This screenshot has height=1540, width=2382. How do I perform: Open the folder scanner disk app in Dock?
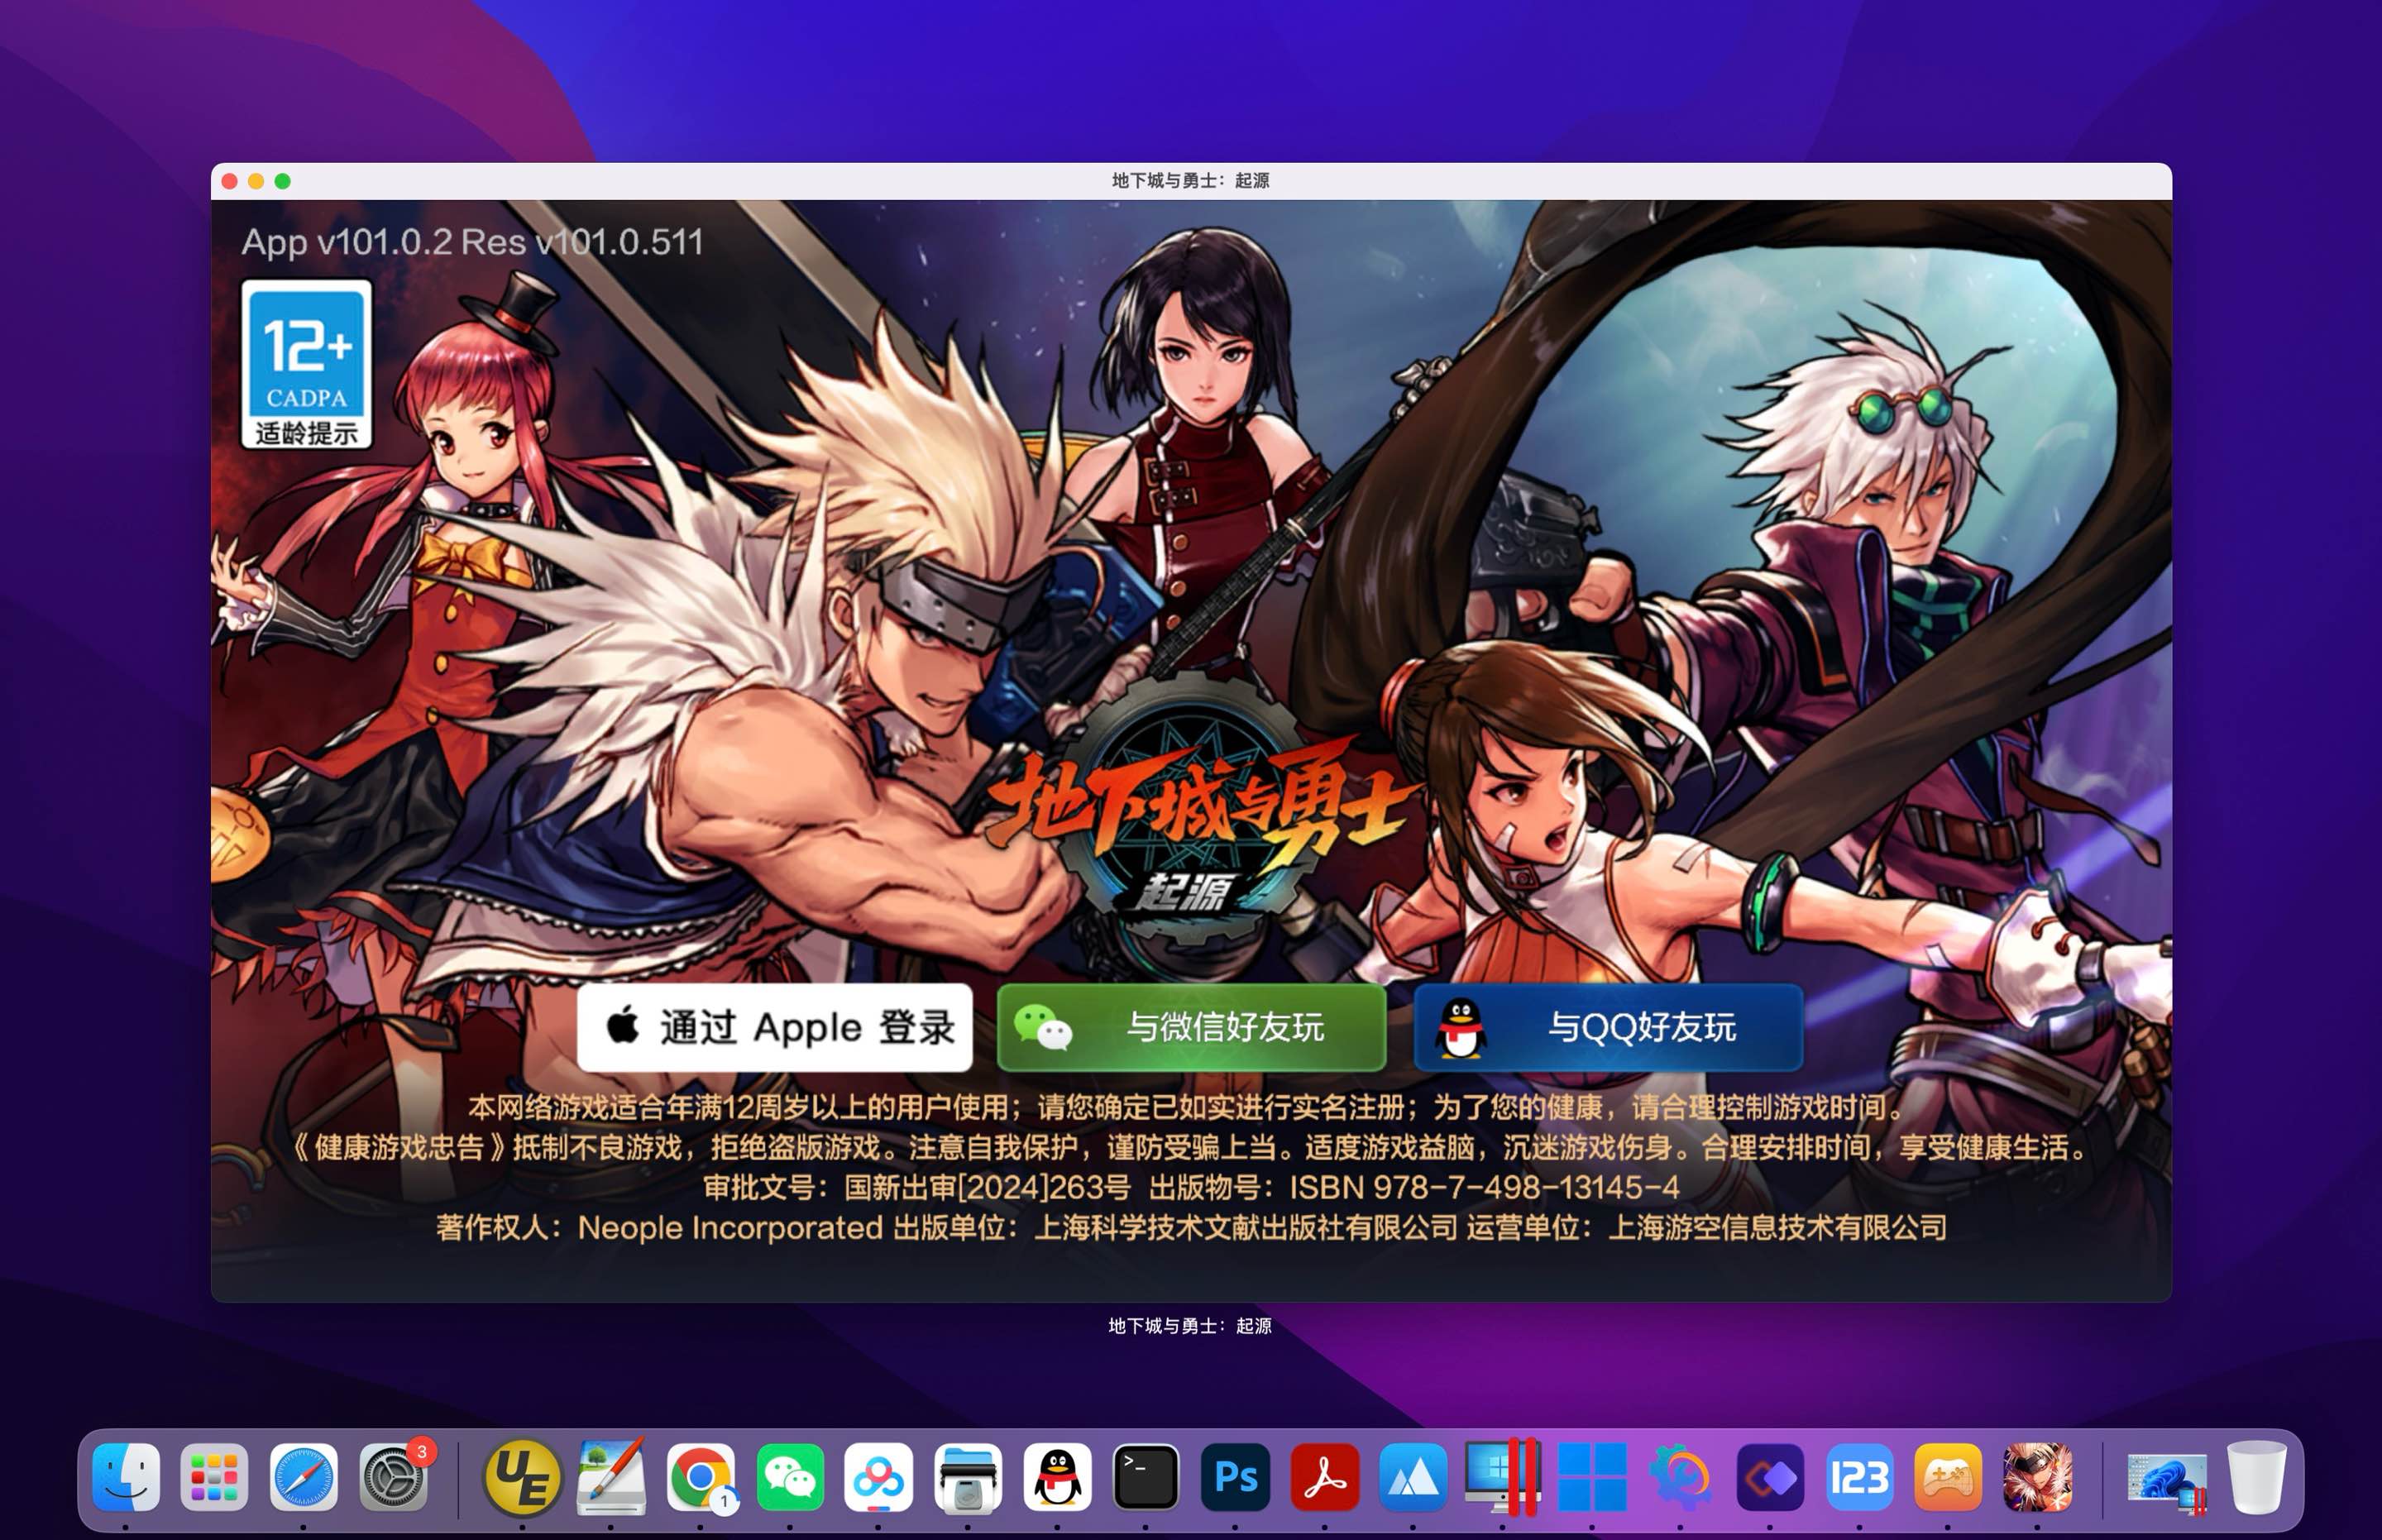[967, 1477]
